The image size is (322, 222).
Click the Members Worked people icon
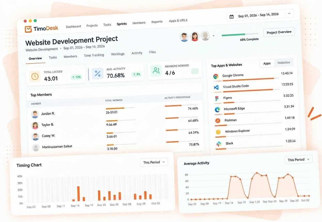156,71
